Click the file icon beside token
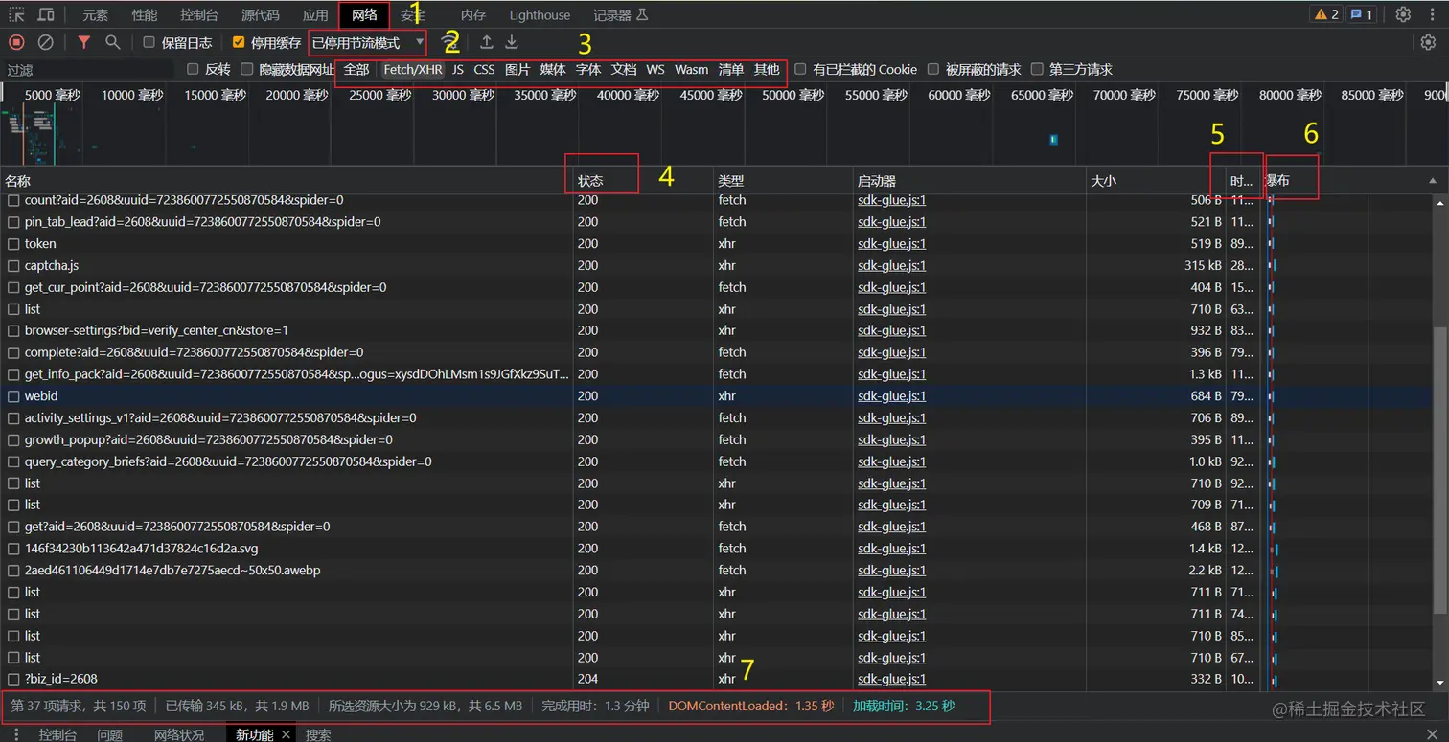This screenshot has height=742, width=1449. coord(13,243)
